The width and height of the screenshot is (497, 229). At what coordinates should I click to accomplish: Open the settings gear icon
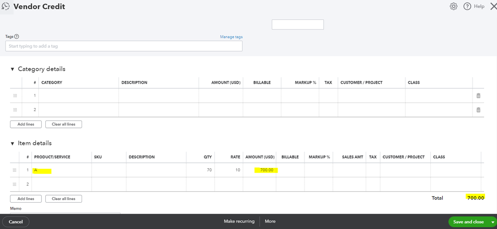click(x=453, y=6)
